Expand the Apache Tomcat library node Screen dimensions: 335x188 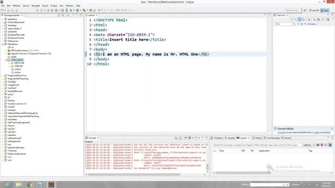(6, 54)
